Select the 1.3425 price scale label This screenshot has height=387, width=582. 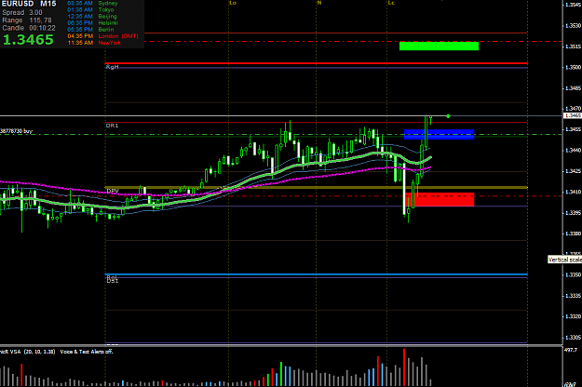[x=574, y=171]
